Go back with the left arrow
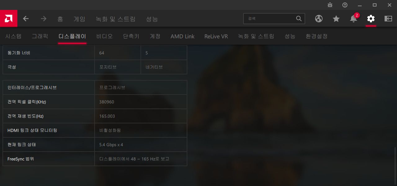The height and width of the screenshot is (186, 397). click(x=26, y=19)
